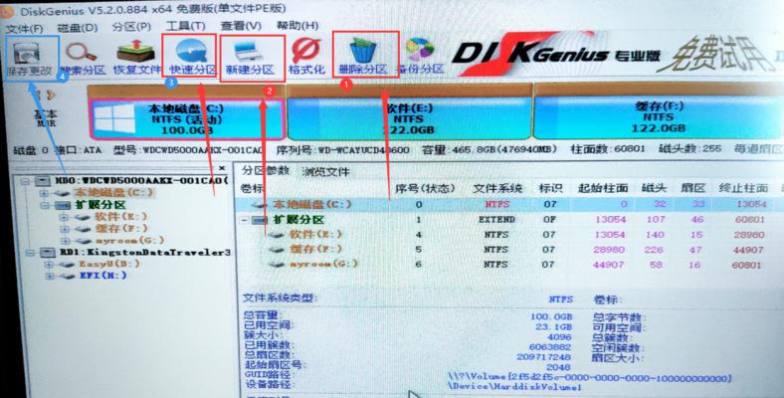The height and width of the screenshot is (398, 784).
Task: Select 本地磁盘(C:) in the left tree
Action: coord(112,192)
